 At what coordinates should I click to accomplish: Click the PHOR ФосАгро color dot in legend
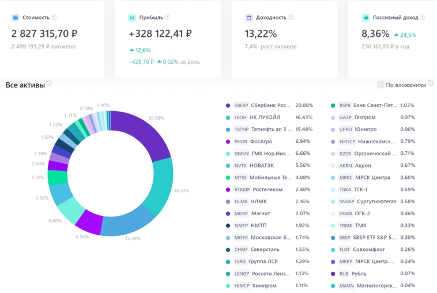(228, 141)
